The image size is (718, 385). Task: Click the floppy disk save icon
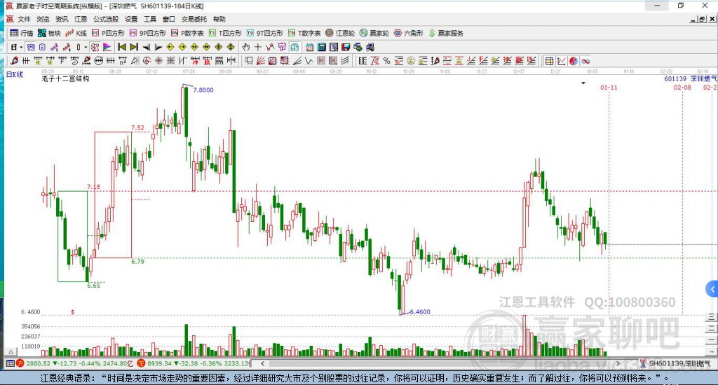pos(346,47)
